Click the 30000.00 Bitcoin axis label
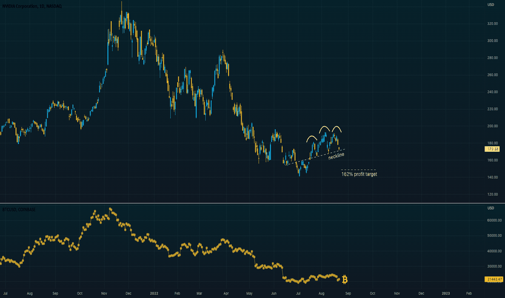Screen dimensions: 505x298 [x=494, y=267]
